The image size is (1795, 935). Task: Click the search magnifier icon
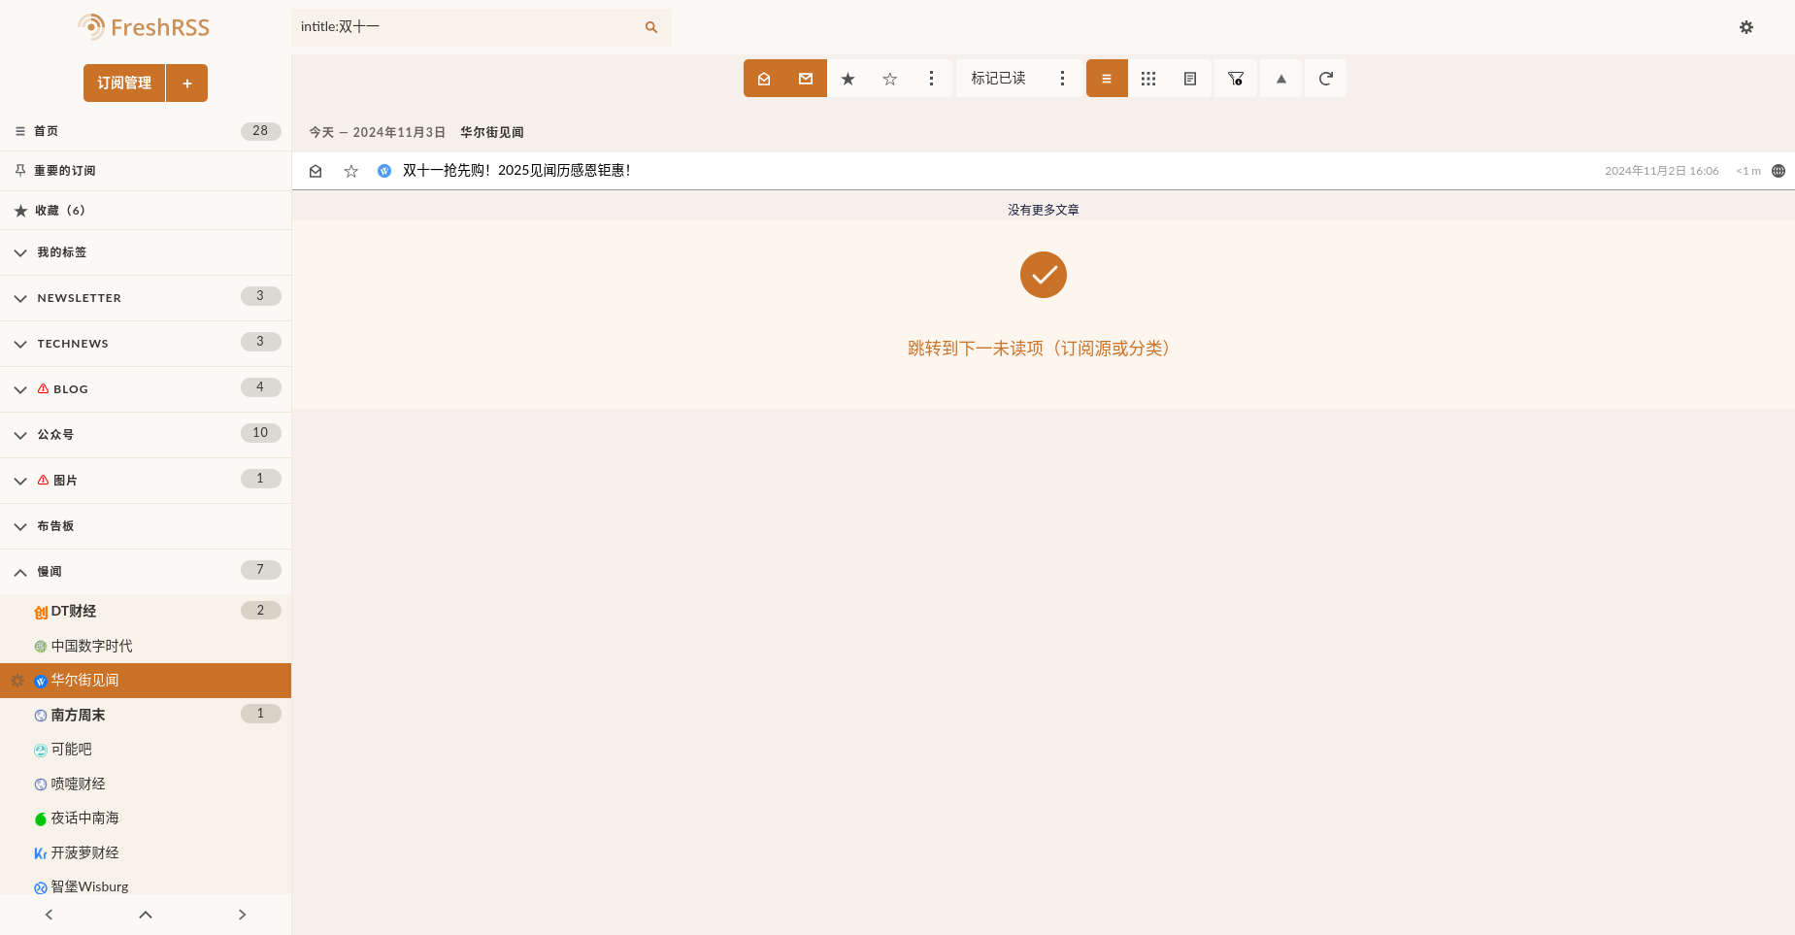(x=650, y=27)
